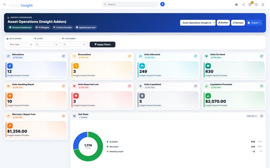Click the Personal Dashboard badge
This screenshot has height=168, width=270.
point(20,28)
